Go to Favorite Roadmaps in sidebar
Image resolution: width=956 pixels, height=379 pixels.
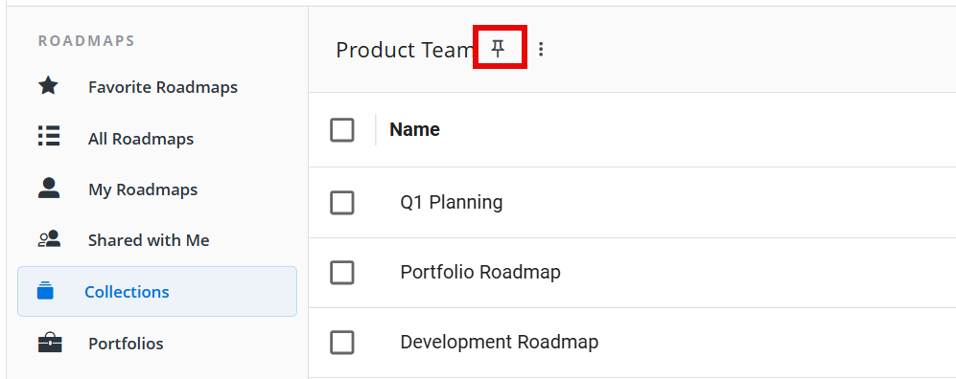click(x=163, y=87)
